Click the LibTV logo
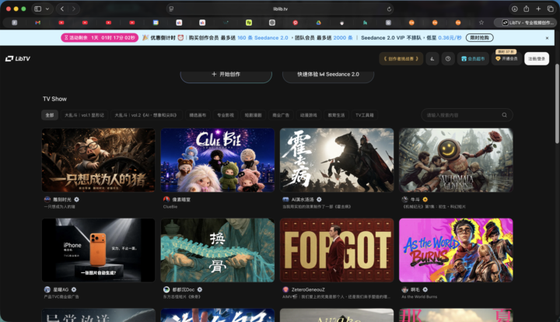The width and height of the screenshot is (560, 322). click(17, 58)
